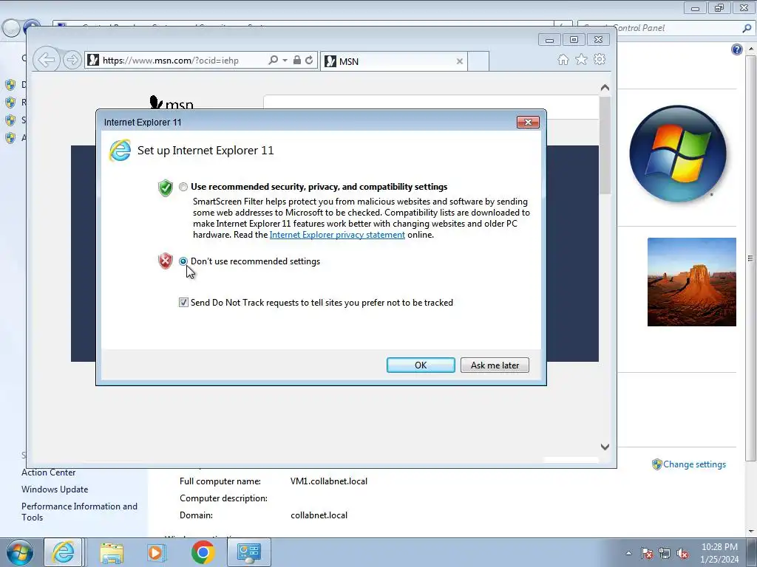Select the MSN browser tab

[393, 61]
